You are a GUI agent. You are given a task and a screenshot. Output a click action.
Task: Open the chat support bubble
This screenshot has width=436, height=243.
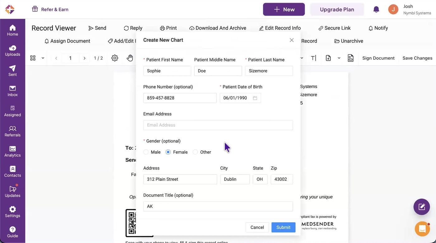422,229
